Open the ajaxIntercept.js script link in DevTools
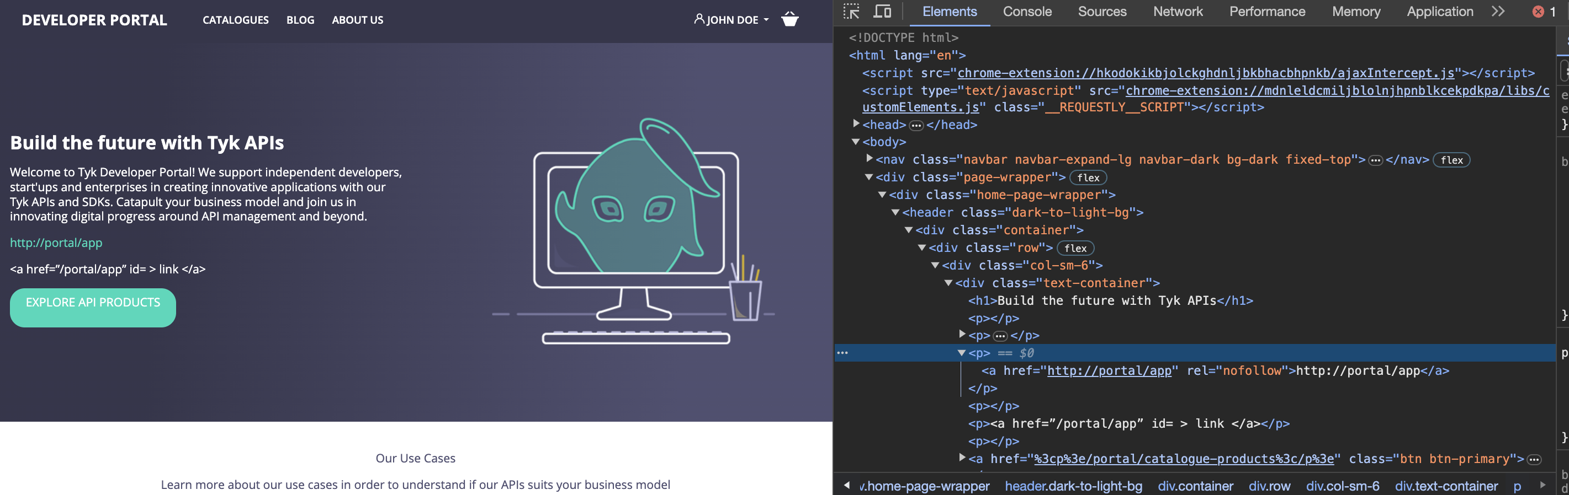1569x495 pixels. pyautogui.click(x=1205, y=73)
